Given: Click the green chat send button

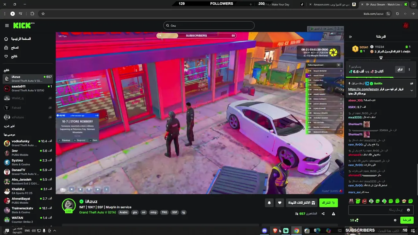Looking at the screenshot, I should [407, 220].
